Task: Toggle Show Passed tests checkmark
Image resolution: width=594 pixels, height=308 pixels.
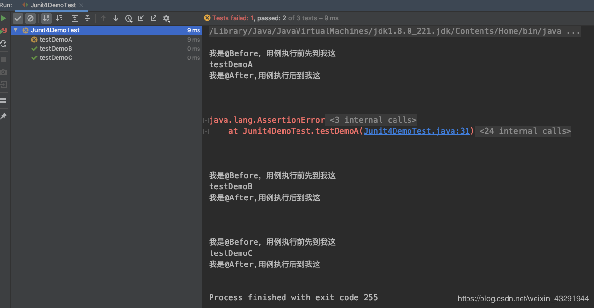Action: tap(18, 18)
